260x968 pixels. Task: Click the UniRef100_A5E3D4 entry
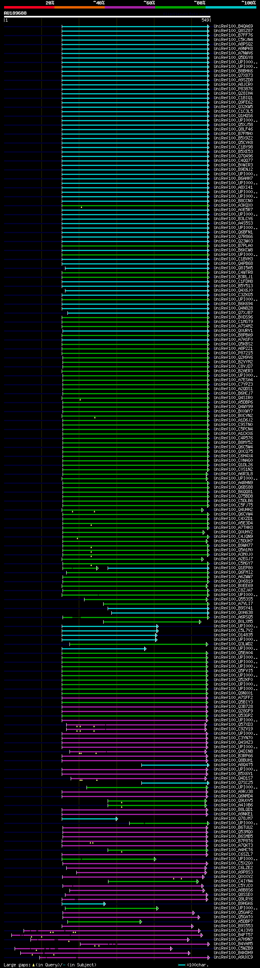coord(233,523)
